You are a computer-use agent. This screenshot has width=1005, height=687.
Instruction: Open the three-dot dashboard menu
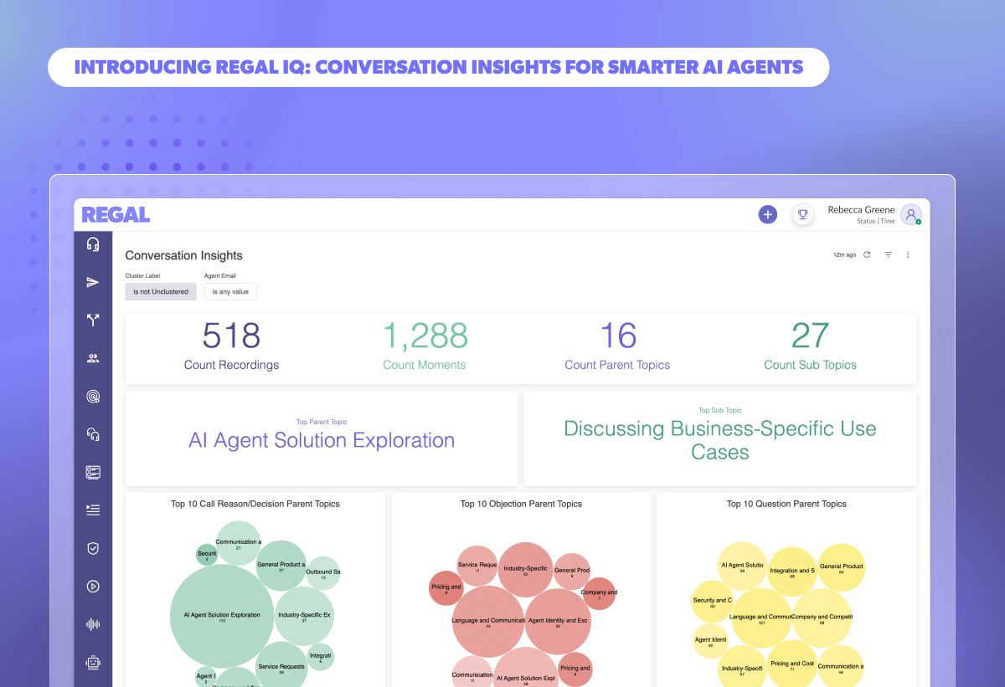point(908,254)
